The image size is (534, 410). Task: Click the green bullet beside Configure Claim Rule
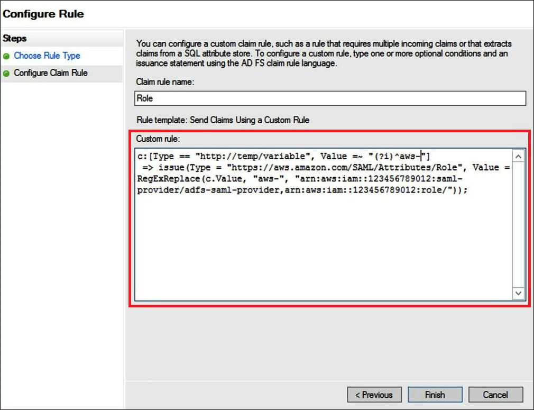[x=6, y=74]
